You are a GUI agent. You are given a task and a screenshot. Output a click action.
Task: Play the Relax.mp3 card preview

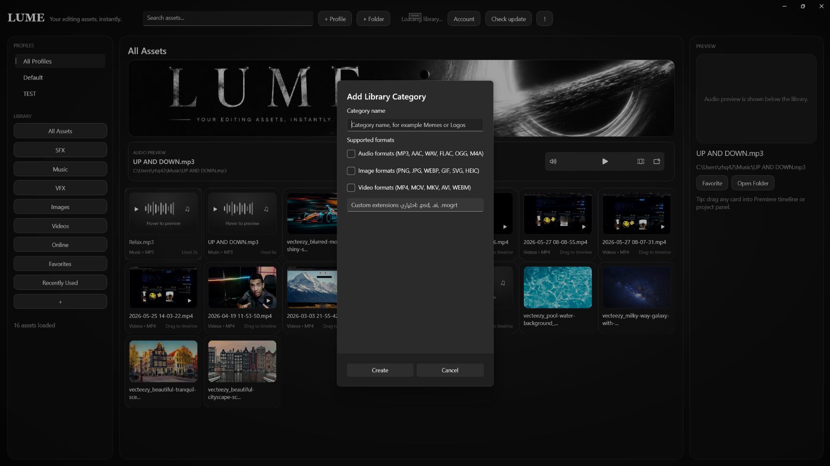(136, 209)
